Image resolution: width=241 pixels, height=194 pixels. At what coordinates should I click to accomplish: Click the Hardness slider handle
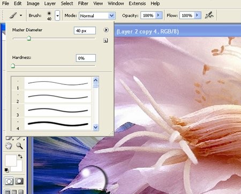[x=13, y=66]
